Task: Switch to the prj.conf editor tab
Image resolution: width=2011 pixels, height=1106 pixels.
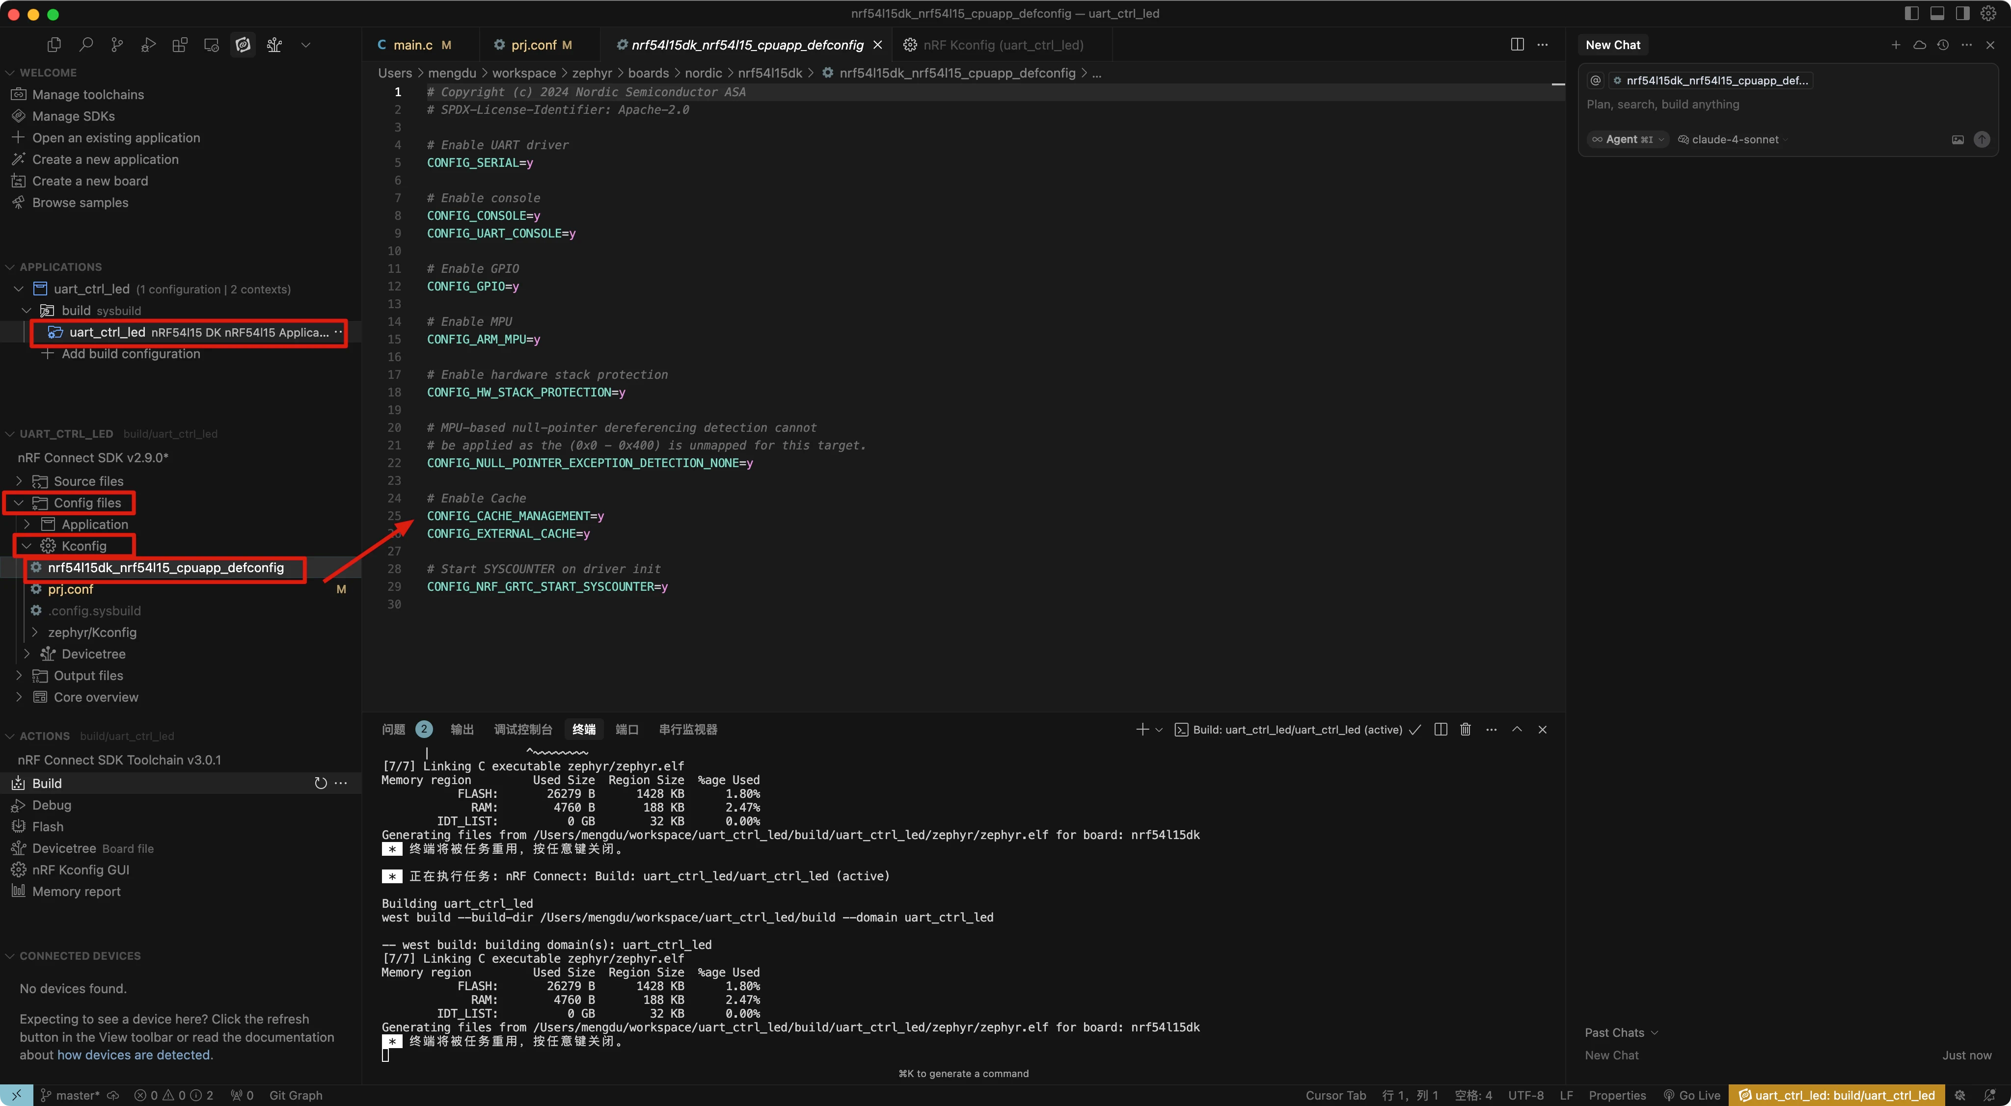Action: (533, 45)
